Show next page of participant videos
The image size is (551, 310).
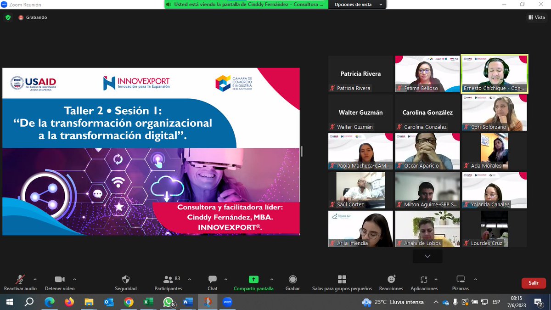pyautogui.click(x=427, y=256)
